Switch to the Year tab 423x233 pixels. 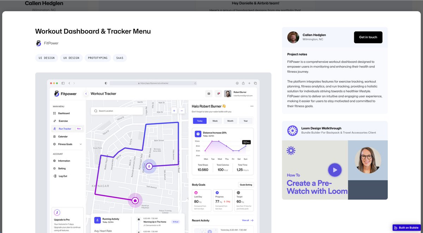(x=246, y=121)
